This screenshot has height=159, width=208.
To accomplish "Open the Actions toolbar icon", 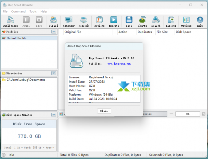I will click(99, 20).
